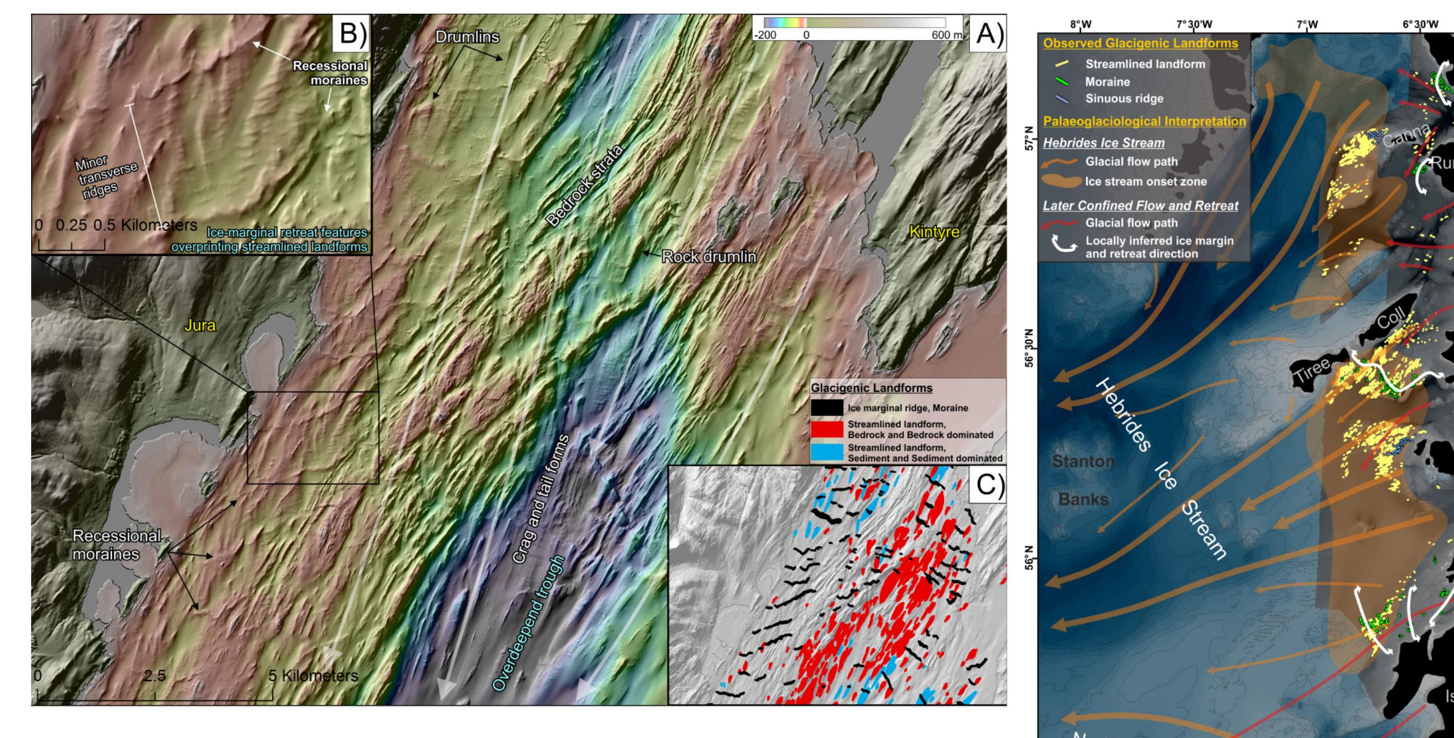Click the blue sediment streamlined landform swatch

[x=827, y=453]
